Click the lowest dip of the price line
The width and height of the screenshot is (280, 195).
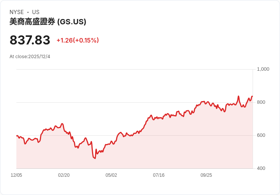tap(95, 159)
